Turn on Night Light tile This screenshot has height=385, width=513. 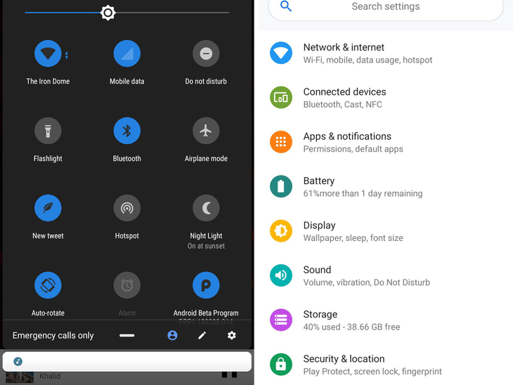tap(206, 208)
